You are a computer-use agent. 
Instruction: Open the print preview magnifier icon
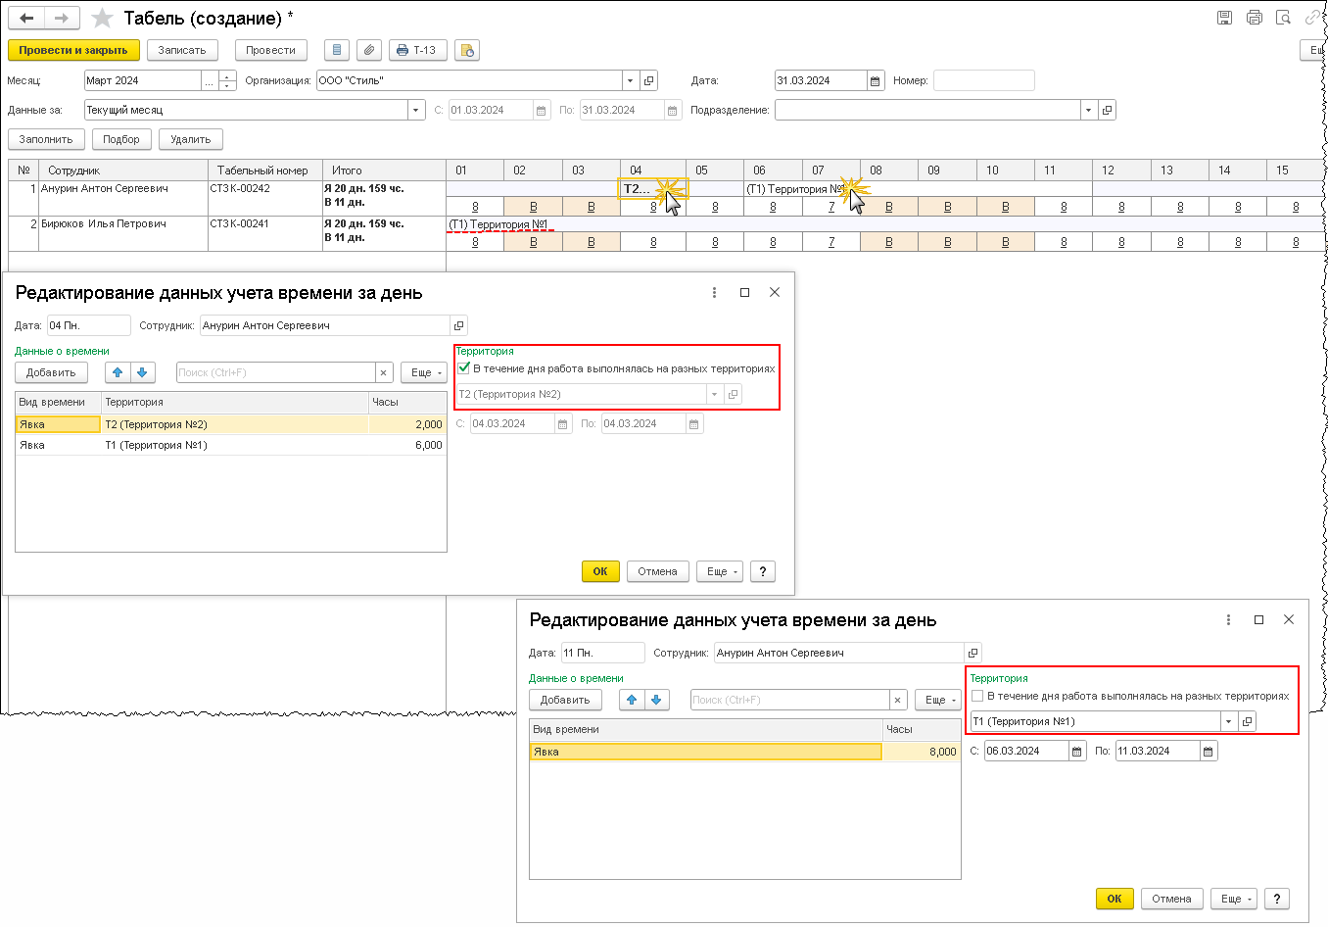tap(1284, 18)
